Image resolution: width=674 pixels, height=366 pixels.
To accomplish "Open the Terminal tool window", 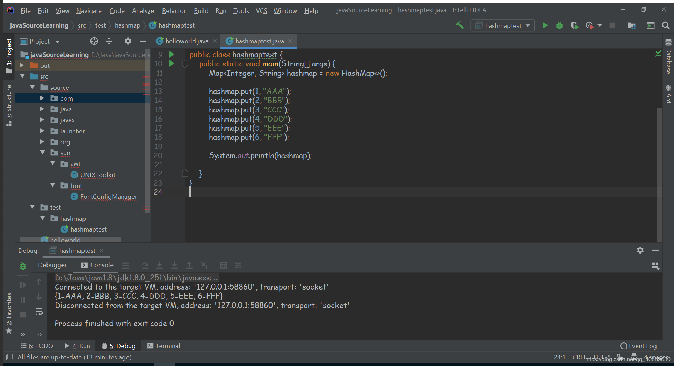I will [x=164, y=346].
